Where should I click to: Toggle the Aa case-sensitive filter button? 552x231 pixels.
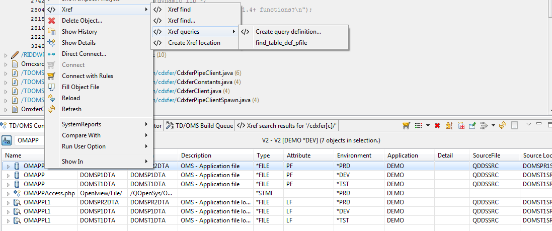(x=7, y=140)
